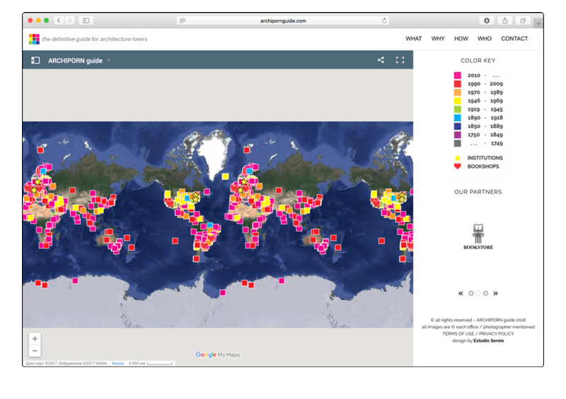Reload the page in address bar

coord(385,21)
